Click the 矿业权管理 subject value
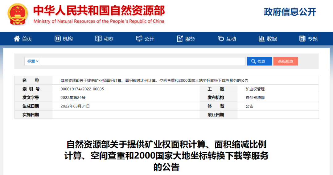This screenshot has height=175, width=333. tap(255, 89)
